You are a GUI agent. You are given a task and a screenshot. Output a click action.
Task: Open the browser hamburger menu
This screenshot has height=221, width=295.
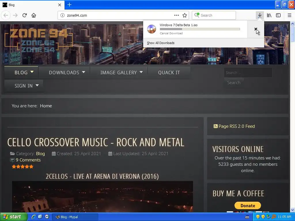click(x=290, y=15)
